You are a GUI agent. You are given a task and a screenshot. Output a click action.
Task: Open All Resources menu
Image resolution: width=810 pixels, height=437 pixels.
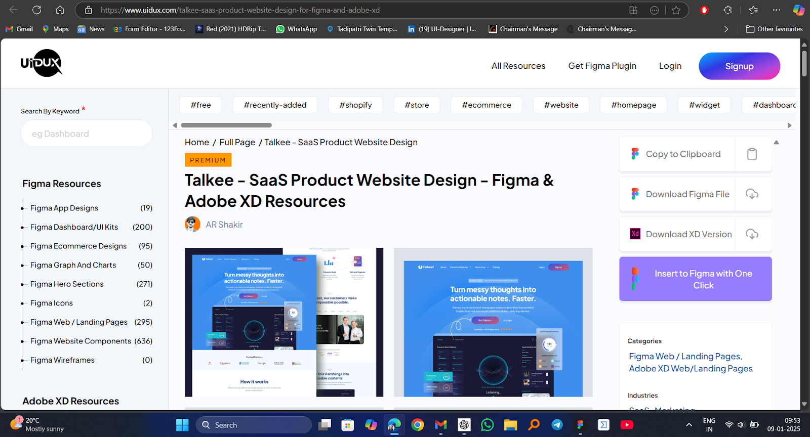coord(518,66)
